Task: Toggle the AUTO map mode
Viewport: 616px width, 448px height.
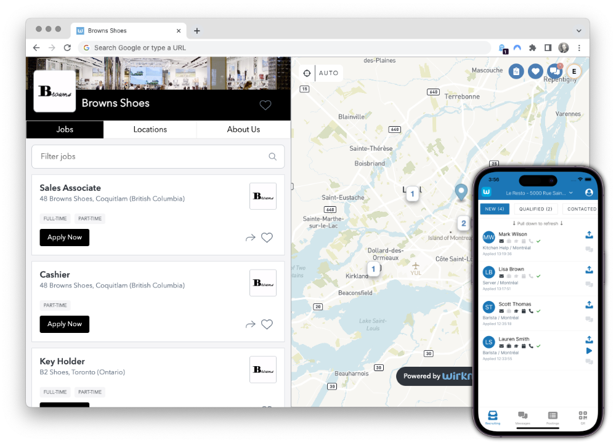Action: pos(329,73)
